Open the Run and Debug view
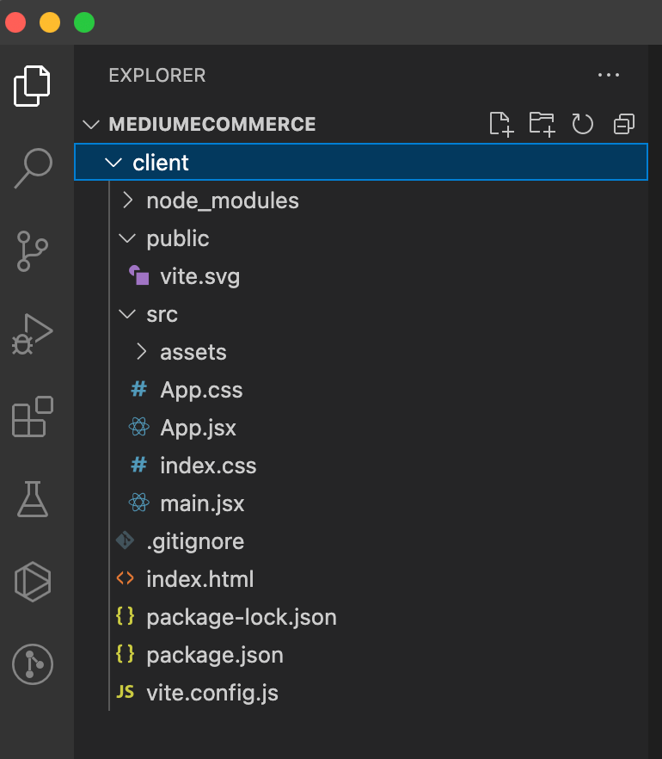This screenshot has height=759, width=662. tap(33, 334)
